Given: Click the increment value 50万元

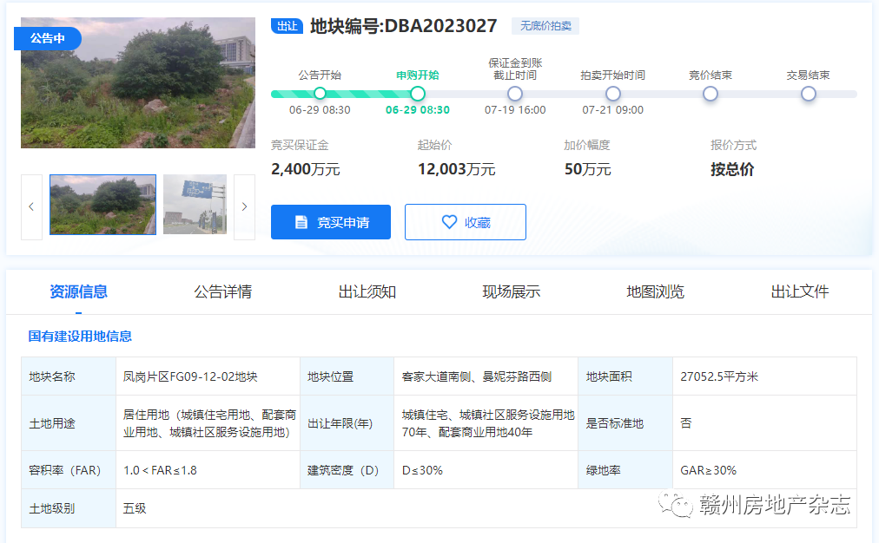Looking at the screenshot, I should pyautogui.click(x=587, y=169).
